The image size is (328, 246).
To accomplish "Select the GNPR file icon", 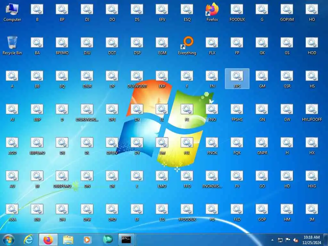I will [262, 146].
